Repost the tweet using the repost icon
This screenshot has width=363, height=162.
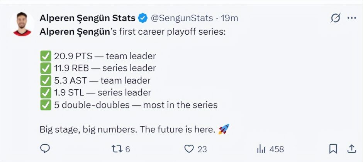click(116, 149)
